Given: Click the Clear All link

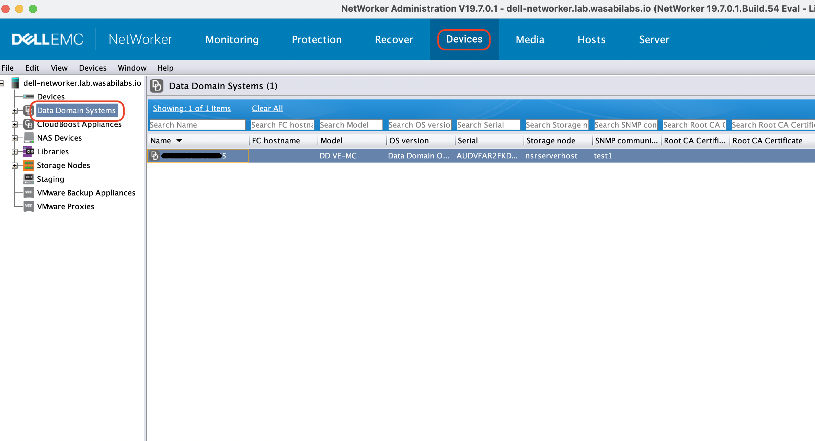Looking at the screenshot, I should coord(267,108).
